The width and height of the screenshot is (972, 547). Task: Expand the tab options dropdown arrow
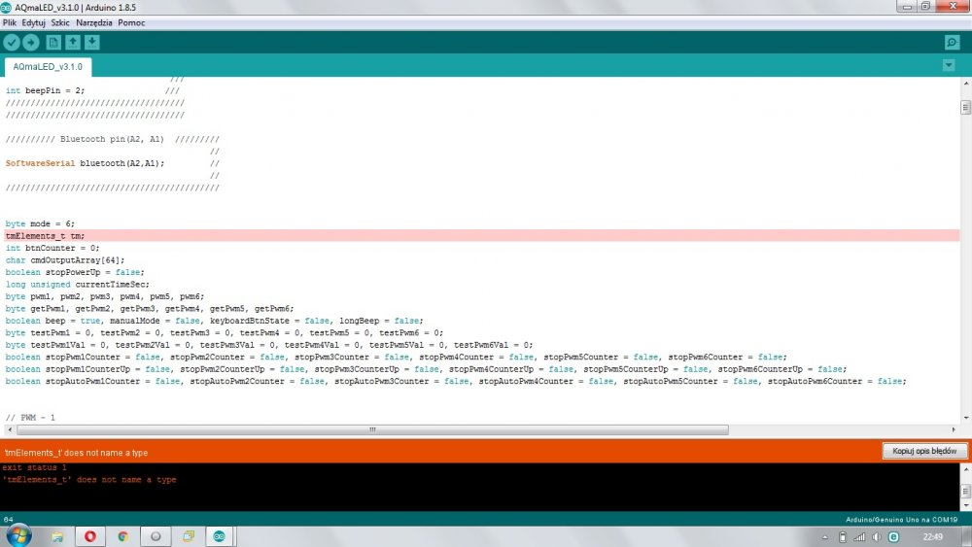point(949,65)
